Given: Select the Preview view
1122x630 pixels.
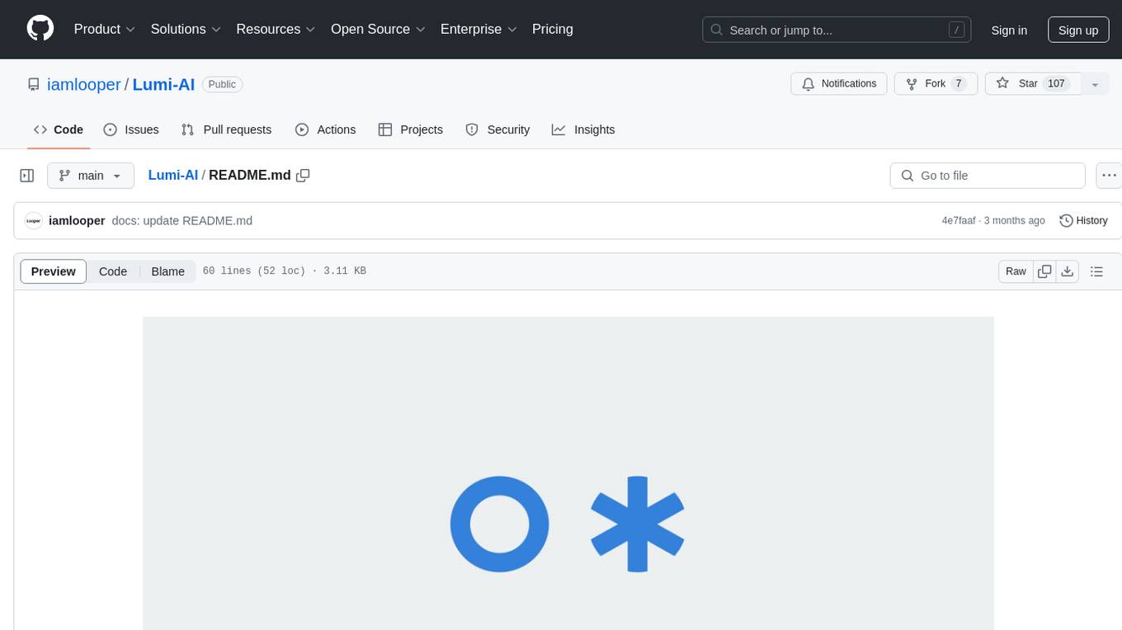Looking at the screenshot, I should 54,271.
